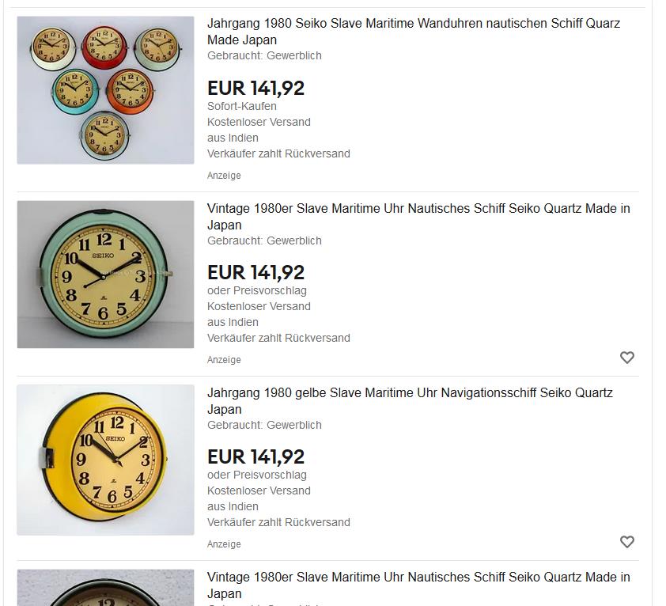Viewport: 666px width, 606px height.
Task: Click 'Anzeige' label under yellow clock listing
Action: pos(224,544)
